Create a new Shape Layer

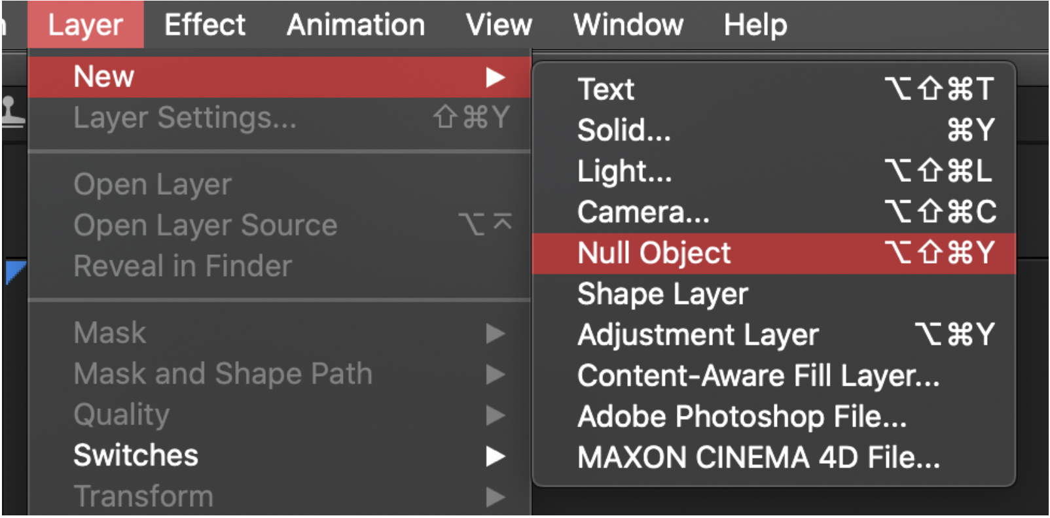[x=774, y=294]
